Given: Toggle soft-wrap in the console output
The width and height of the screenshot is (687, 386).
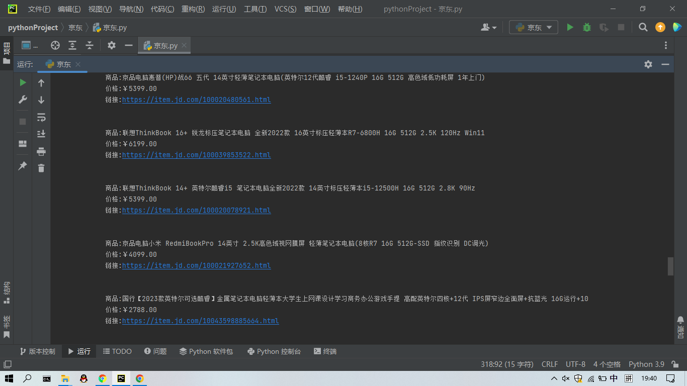Looking at the screenshot, I should 41,117.
